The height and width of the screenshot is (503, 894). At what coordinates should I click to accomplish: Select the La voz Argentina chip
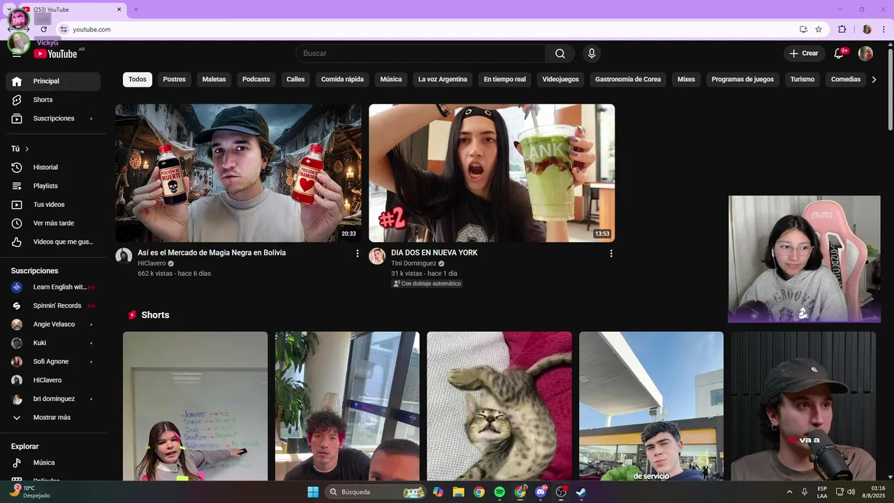(x=443, y=80)
